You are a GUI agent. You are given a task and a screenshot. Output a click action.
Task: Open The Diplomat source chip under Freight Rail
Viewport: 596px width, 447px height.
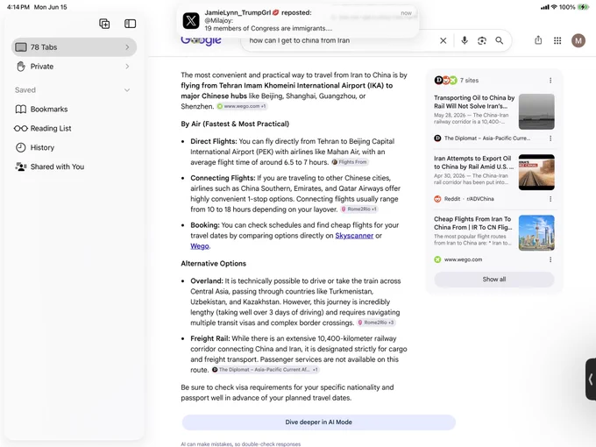[x=266, y=370]
